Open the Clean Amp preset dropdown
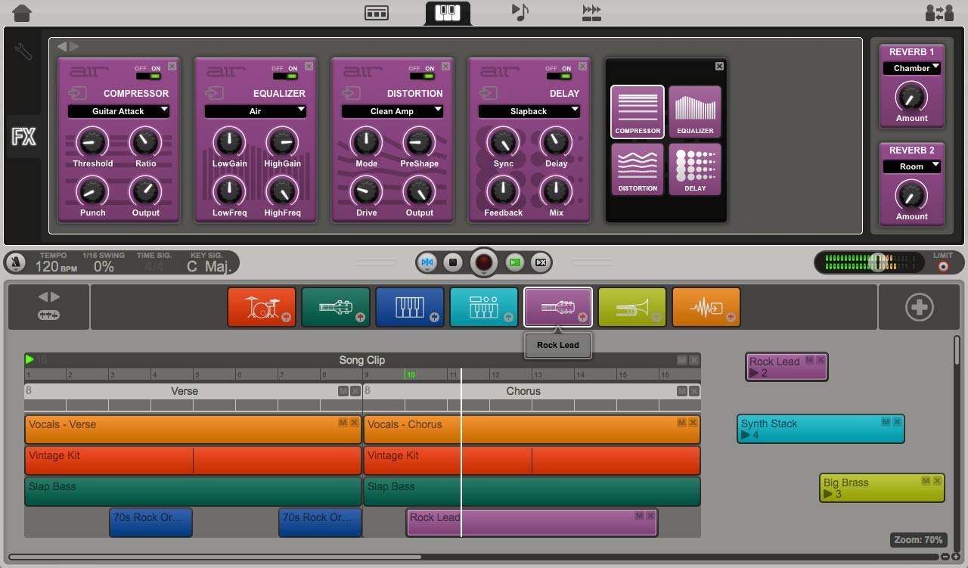This screenshot has width=968, height=568. [x=392, y=111]
